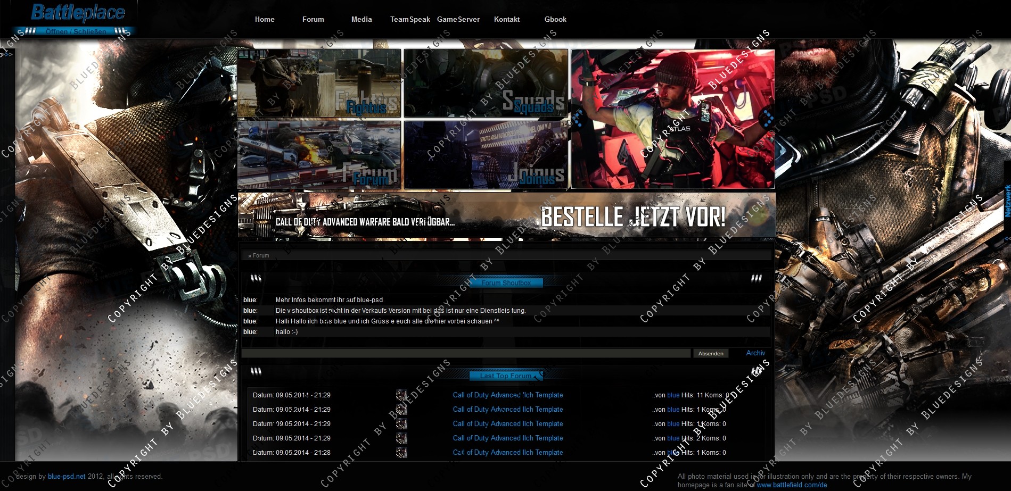Click topic icon in 21:28 row
Screen dimensions: 1011x491
point(401,453)
